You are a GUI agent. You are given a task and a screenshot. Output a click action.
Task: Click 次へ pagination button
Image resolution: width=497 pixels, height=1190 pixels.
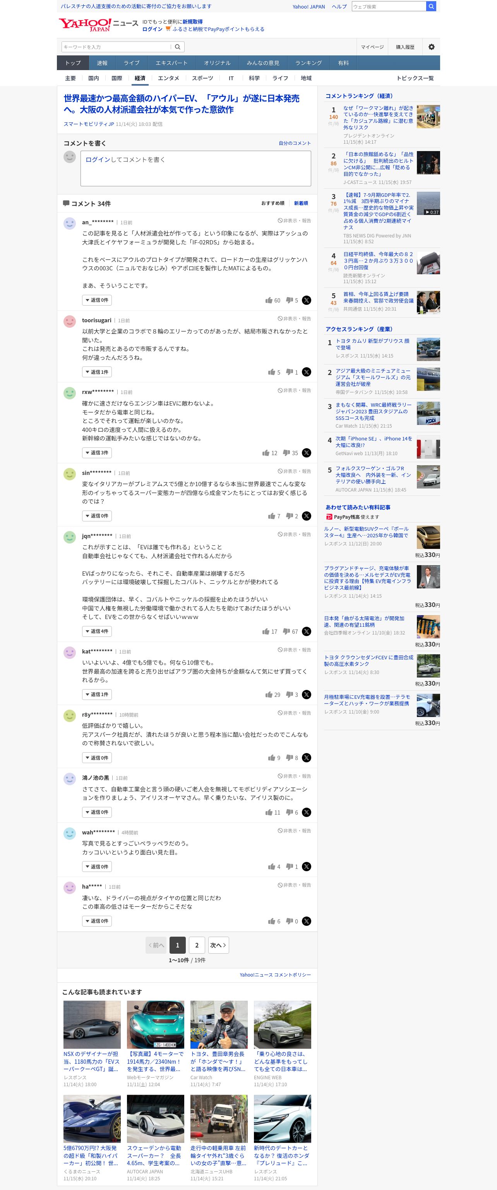point(218,945)
